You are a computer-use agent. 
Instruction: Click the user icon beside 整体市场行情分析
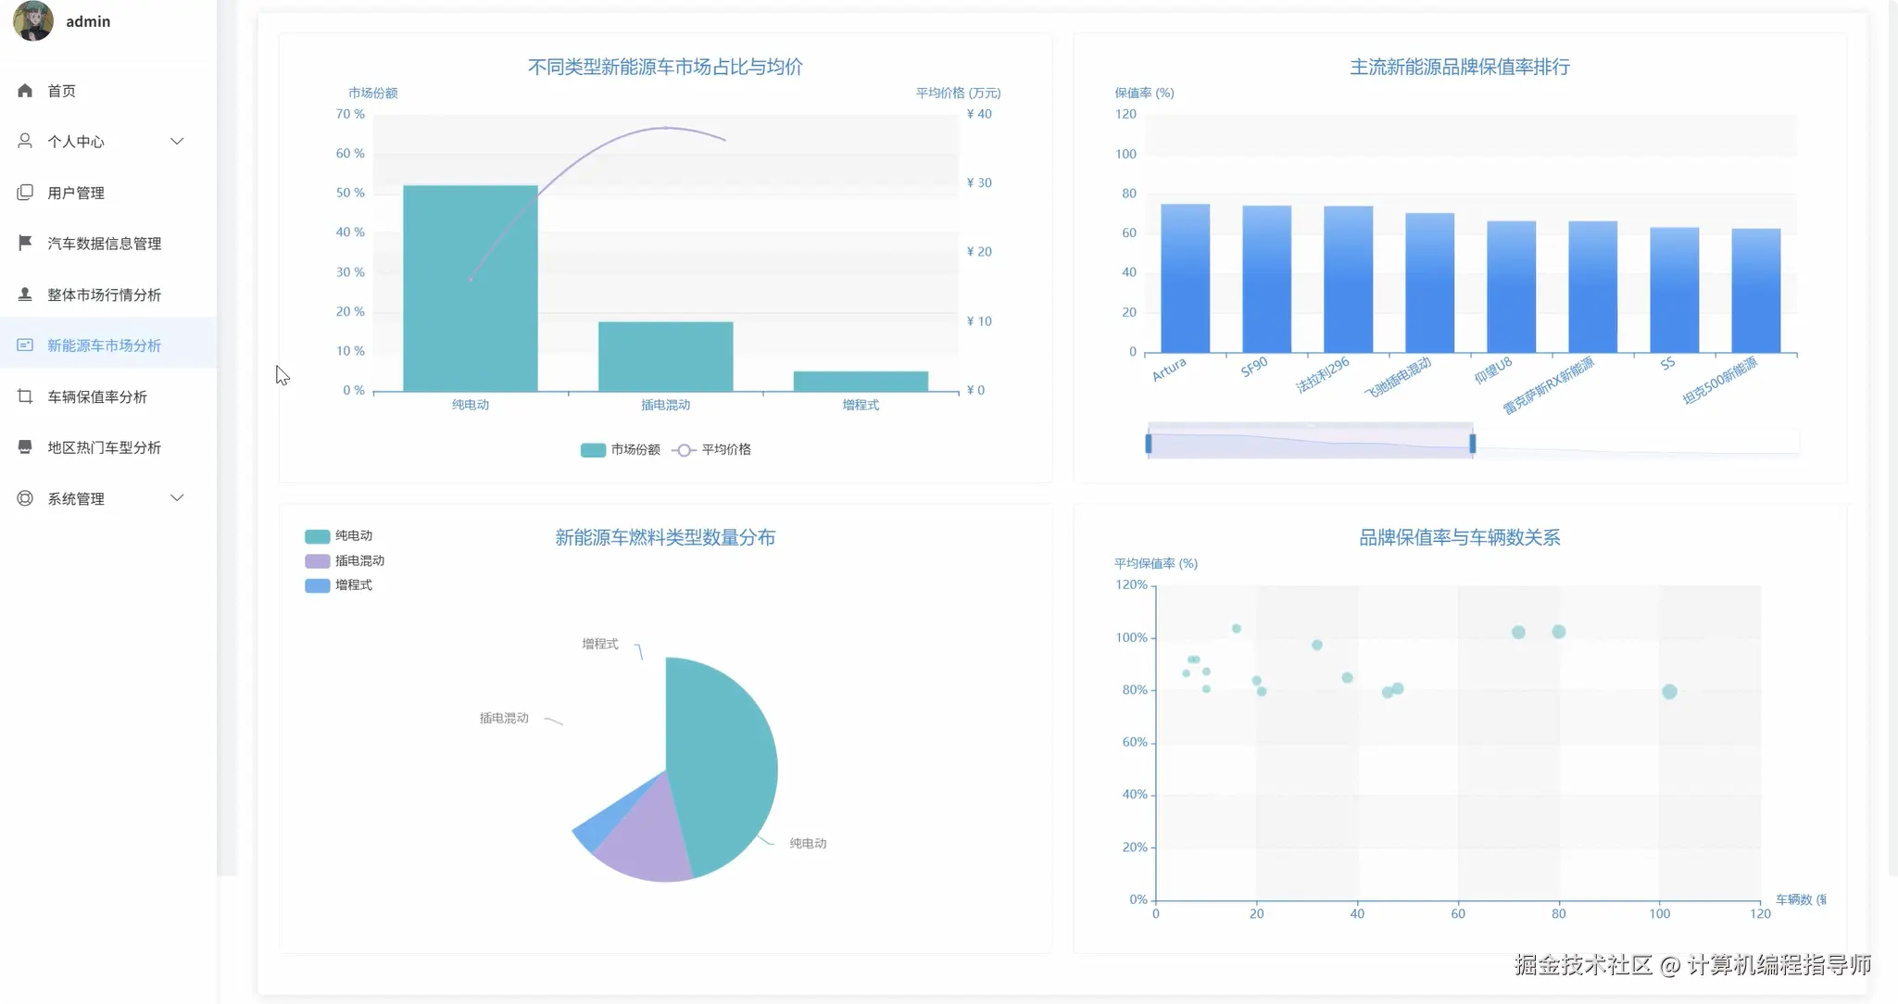(x=25, y=295)
